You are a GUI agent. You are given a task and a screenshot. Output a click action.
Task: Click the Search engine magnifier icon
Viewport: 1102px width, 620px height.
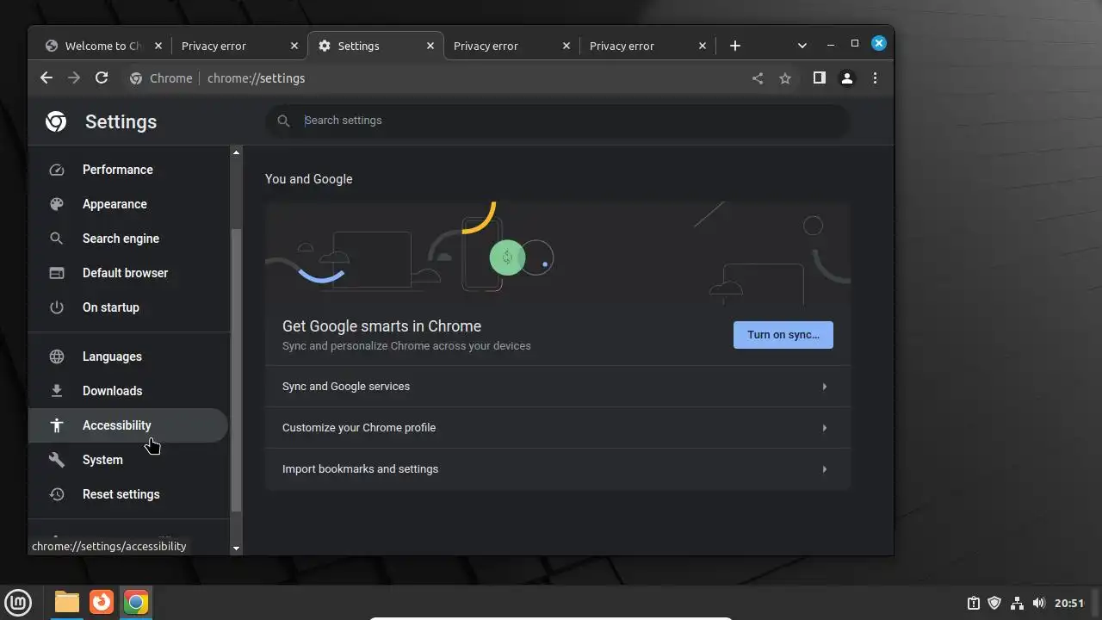(57, 239)
